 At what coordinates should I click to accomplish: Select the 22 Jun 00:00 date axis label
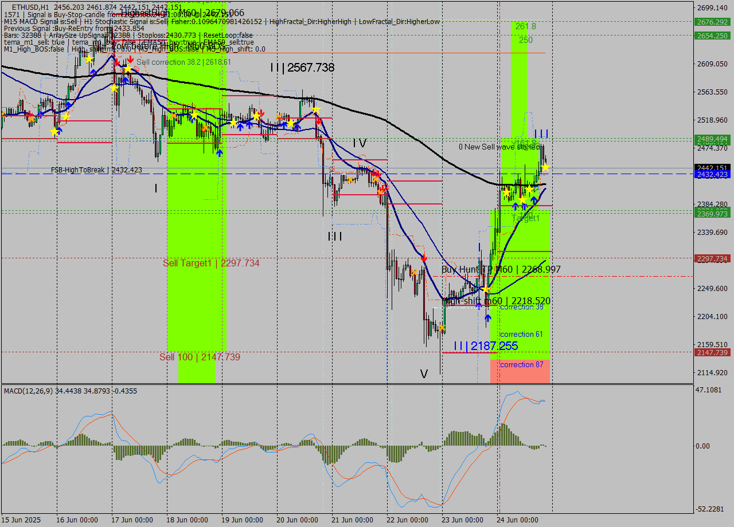pyautogui.click(x=408, y=520)
